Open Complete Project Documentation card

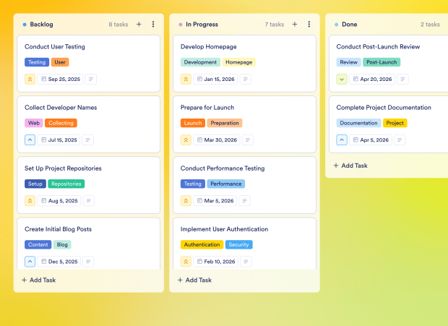(383, 108)
